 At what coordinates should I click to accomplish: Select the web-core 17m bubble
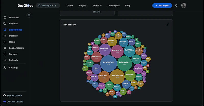point(117,51)
